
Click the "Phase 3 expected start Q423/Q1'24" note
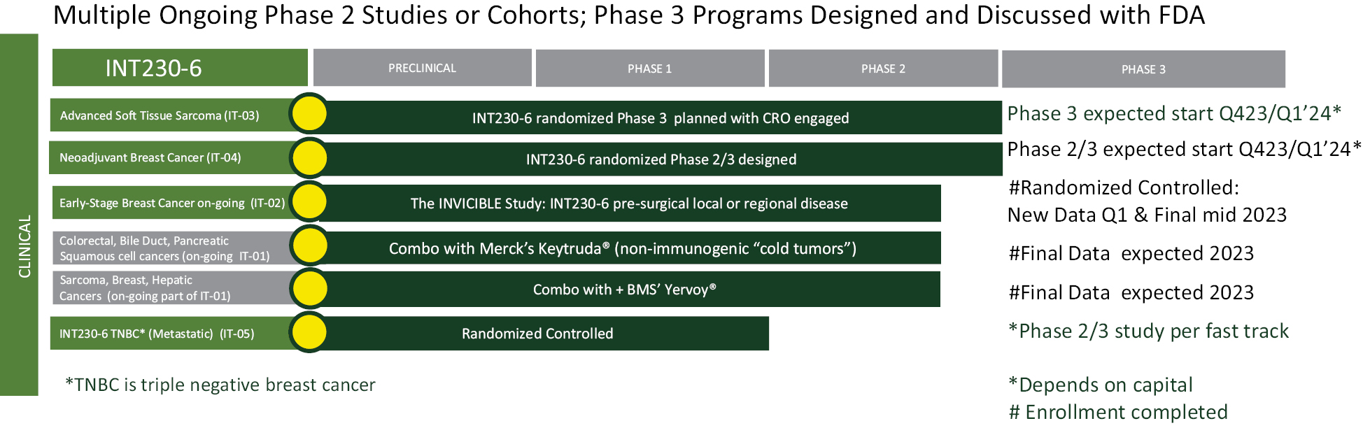pyautogui.click(x=1173, y=113)
